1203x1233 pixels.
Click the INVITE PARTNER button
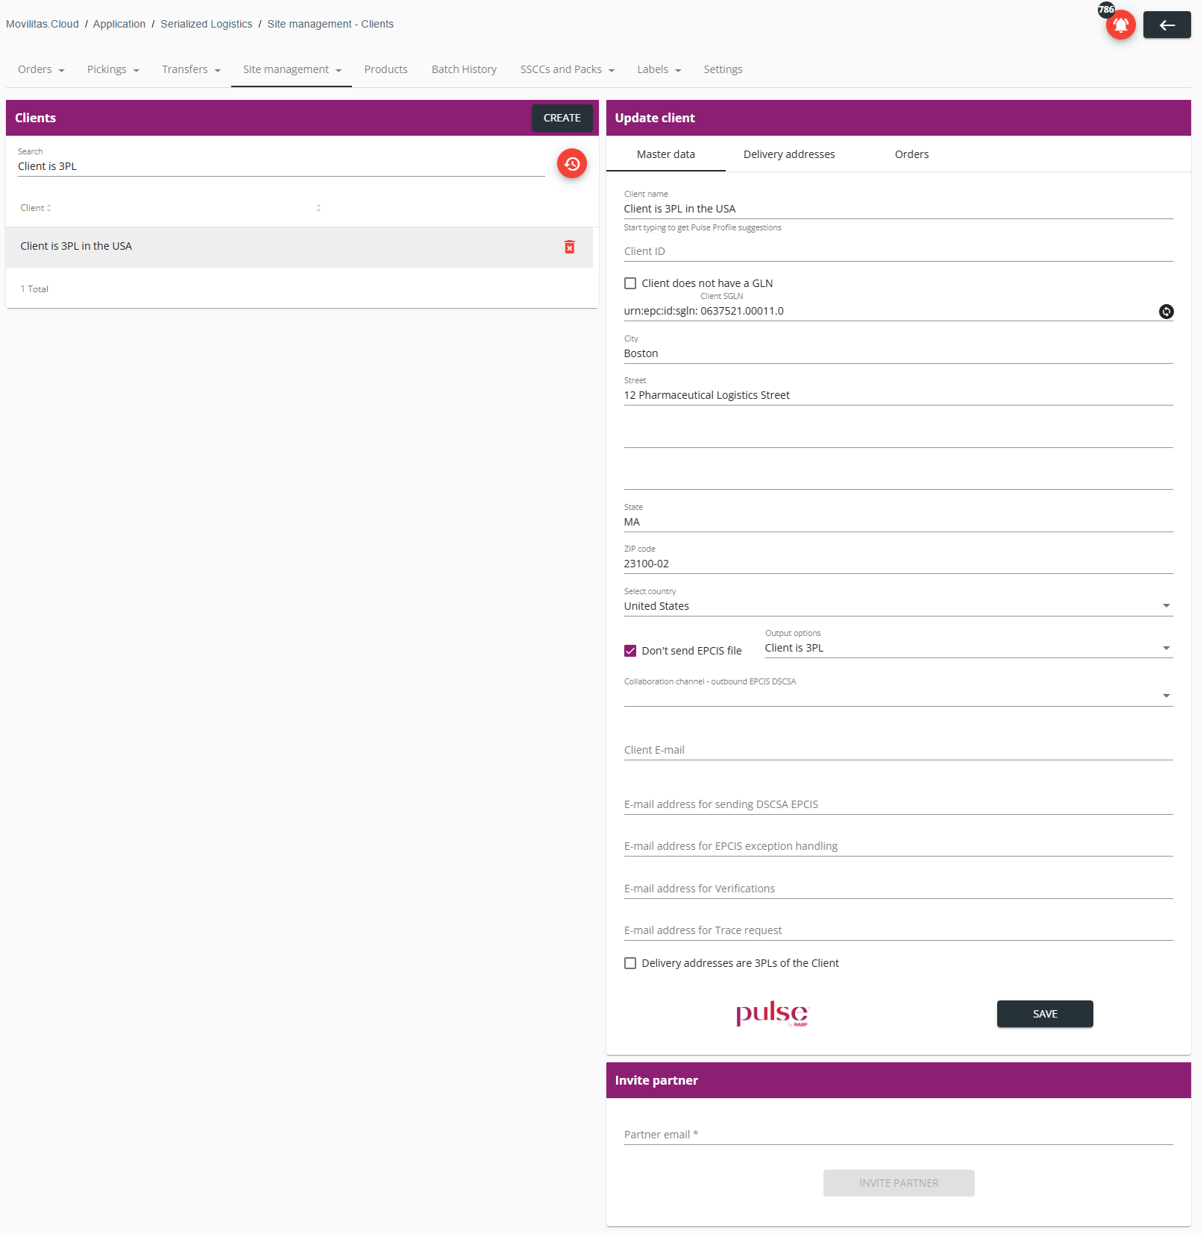click(899, 1183)
